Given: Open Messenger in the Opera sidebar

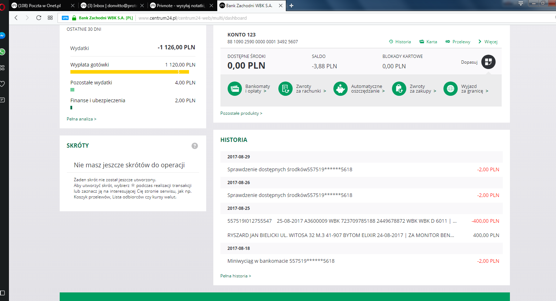Looking at the screenshot, I should 2,36.
